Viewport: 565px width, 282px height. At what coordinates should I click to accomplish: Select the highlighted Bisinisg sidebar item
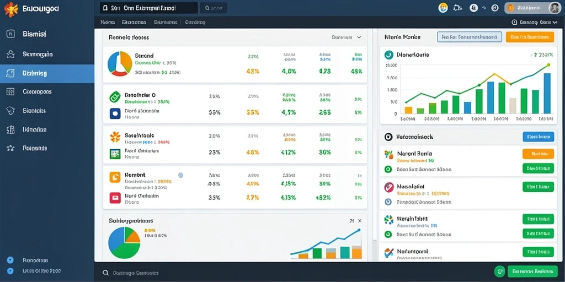(x=47, y=73)
